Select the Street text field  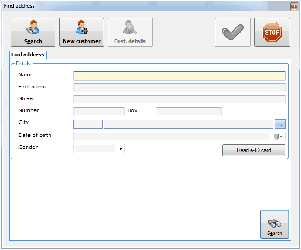[179, 100]
